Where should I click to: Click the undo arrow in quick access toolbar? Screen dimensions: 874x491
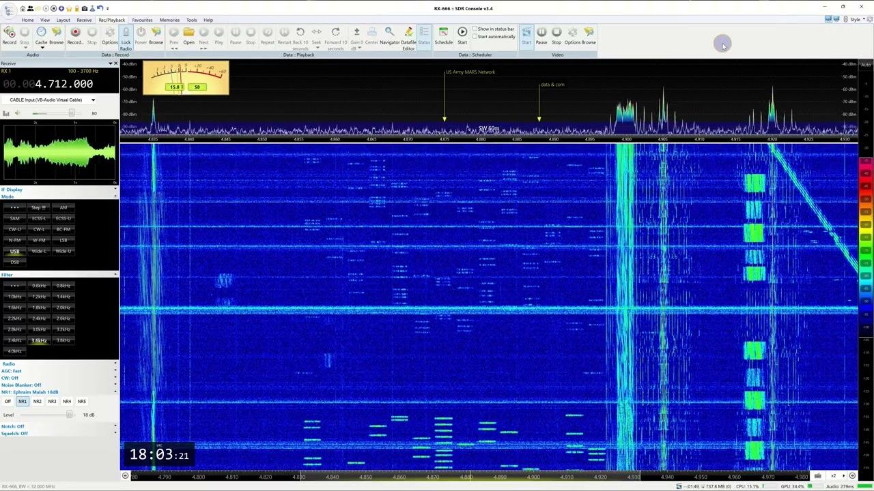[100, 8]
